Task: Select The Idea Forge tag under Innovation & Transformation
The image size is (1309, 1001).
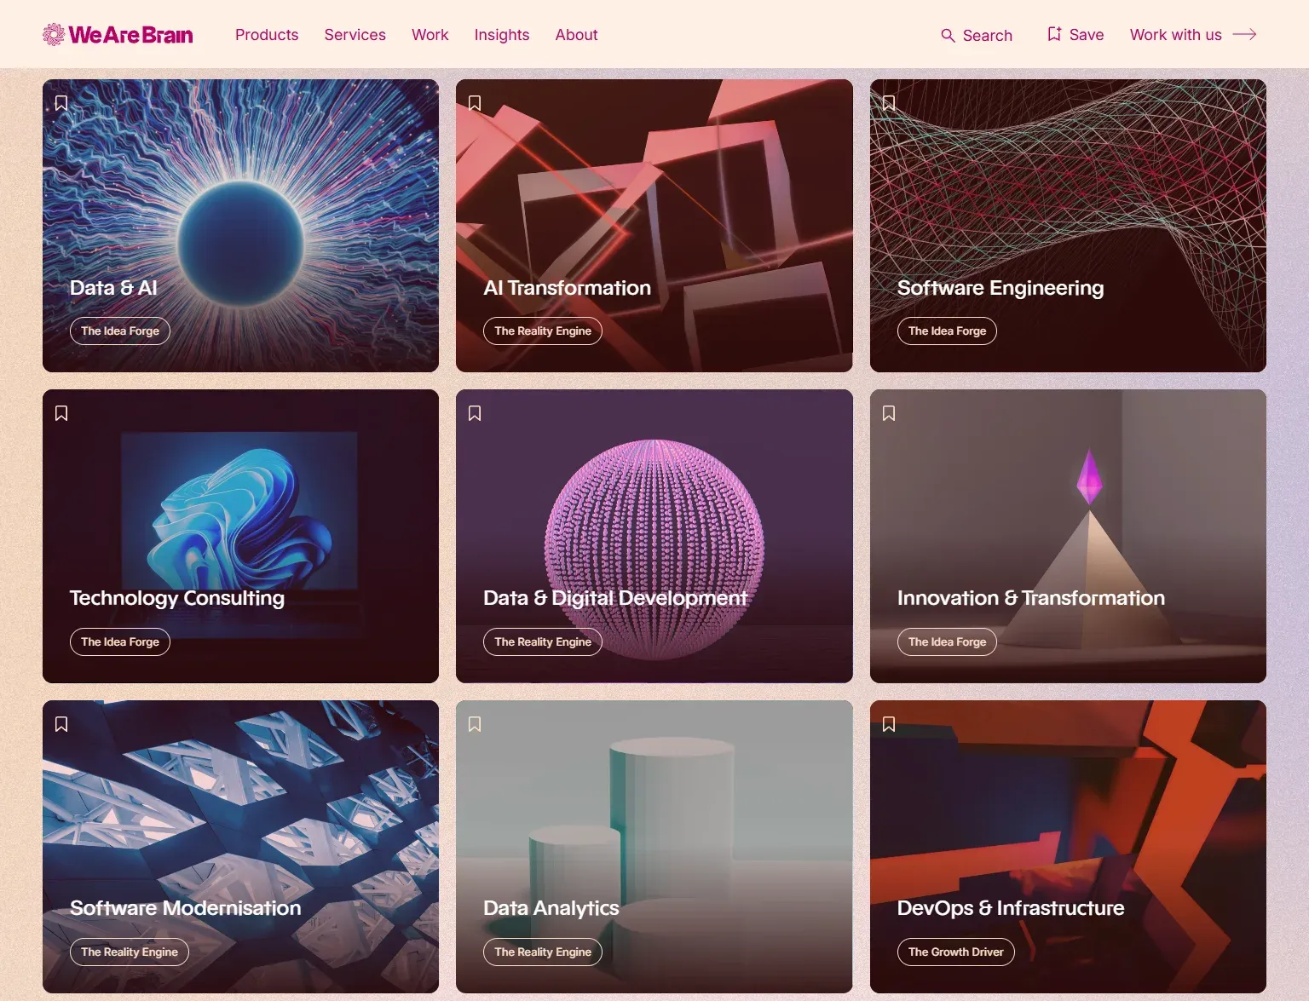Action: click(947, 641)
